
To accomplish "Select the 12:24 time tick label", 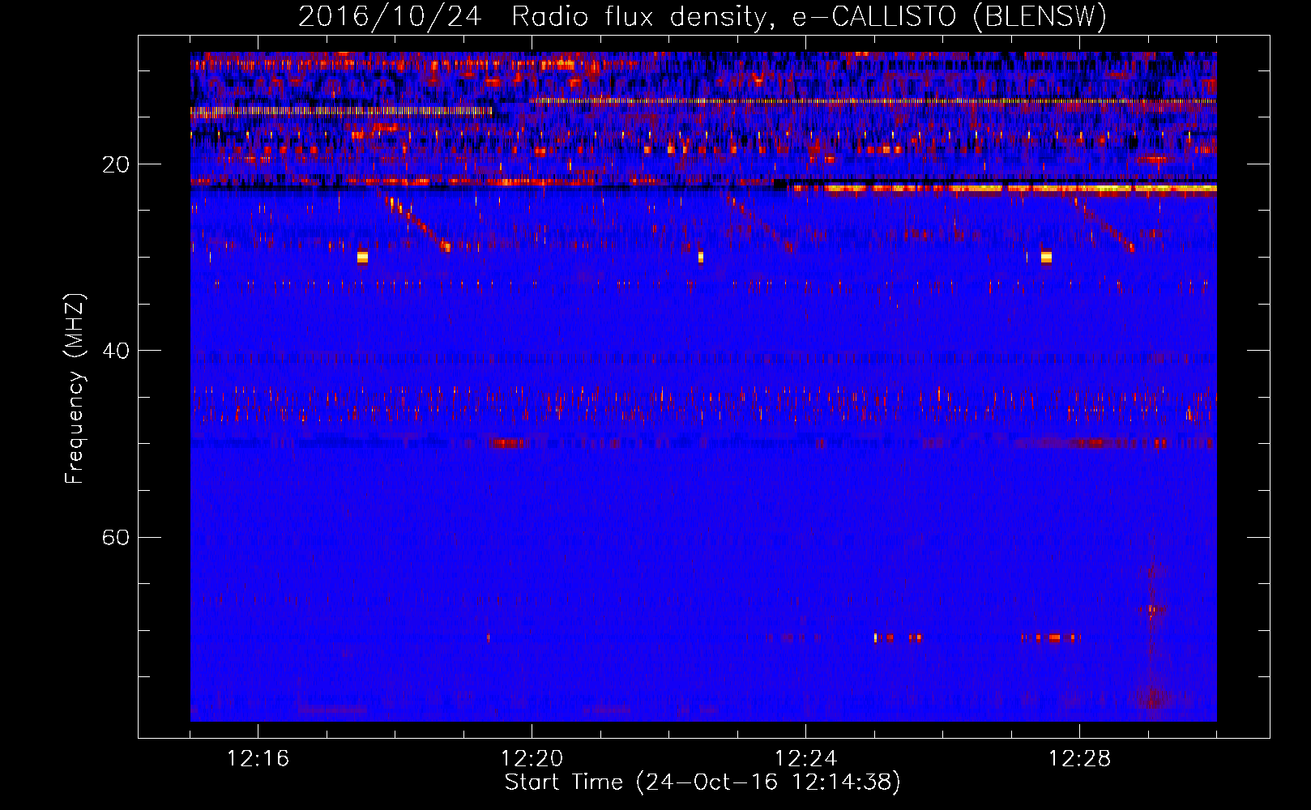I will [805, 758].
